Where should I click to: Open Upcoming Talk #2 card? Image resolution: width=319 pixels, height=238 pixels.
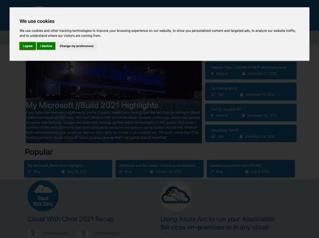tap(251, 133)
